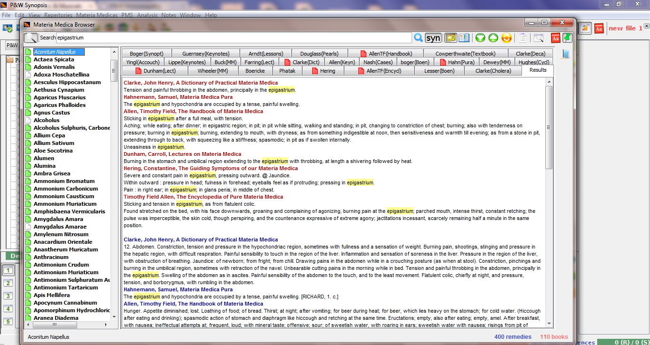Click the blue magnifier search icon
650x345 pixels.
(x=418, y=38)
